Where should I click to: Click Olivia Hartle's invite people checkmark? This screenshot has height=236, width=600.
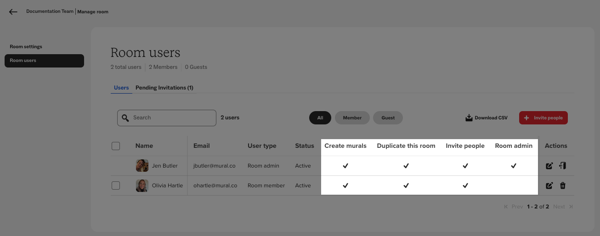coord(465,185)
